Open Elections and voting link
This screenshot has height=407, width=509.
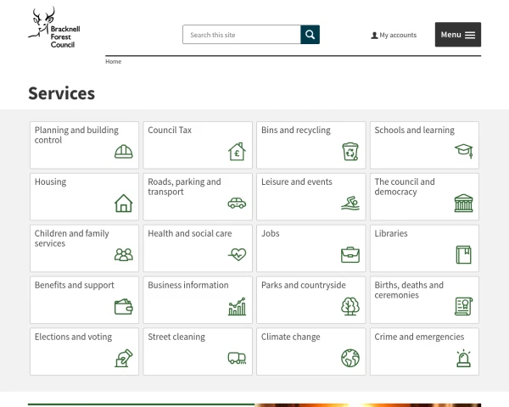73,337
